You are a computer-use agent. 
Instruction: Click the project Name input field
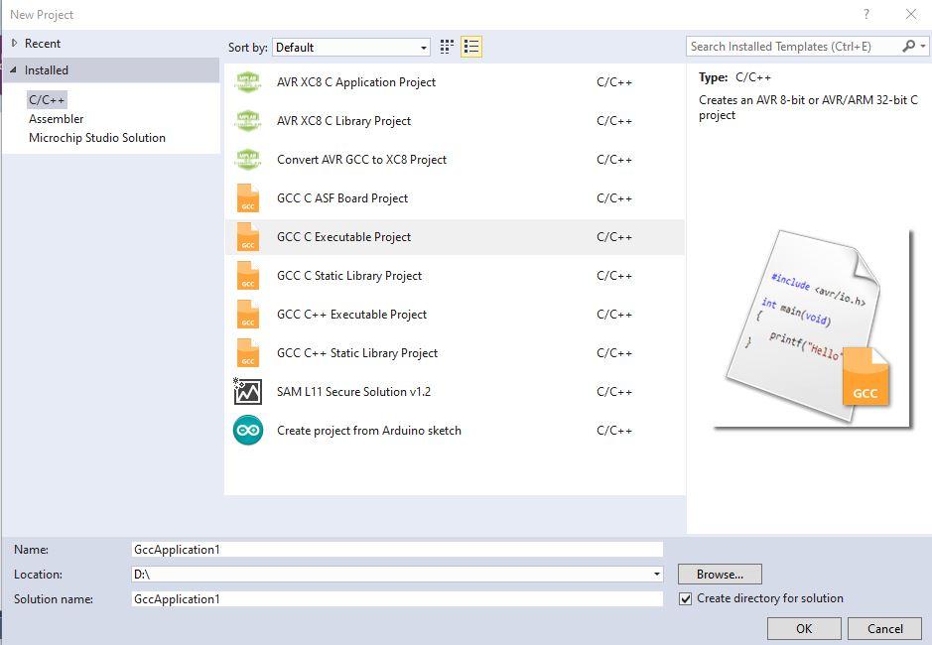pyautogui.click(x=397, y=550)
